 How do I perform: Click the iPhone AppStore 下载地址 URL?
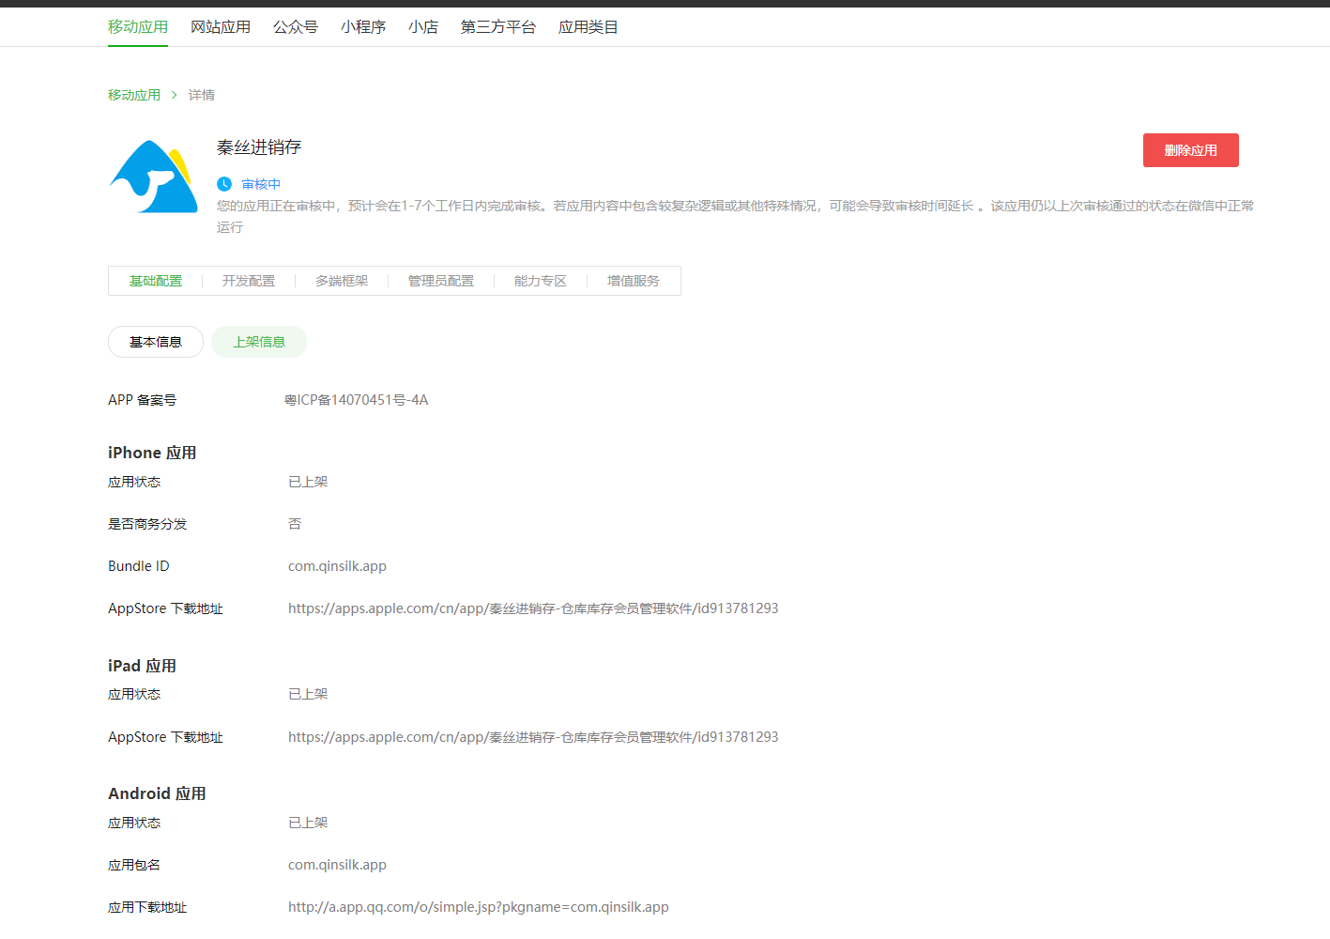point(533,608)
